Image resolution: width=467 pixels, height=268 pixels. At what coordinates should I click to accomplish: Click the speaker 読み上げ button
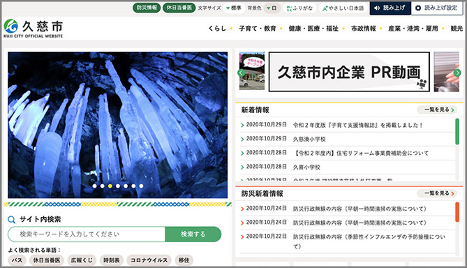click(390, 8)
